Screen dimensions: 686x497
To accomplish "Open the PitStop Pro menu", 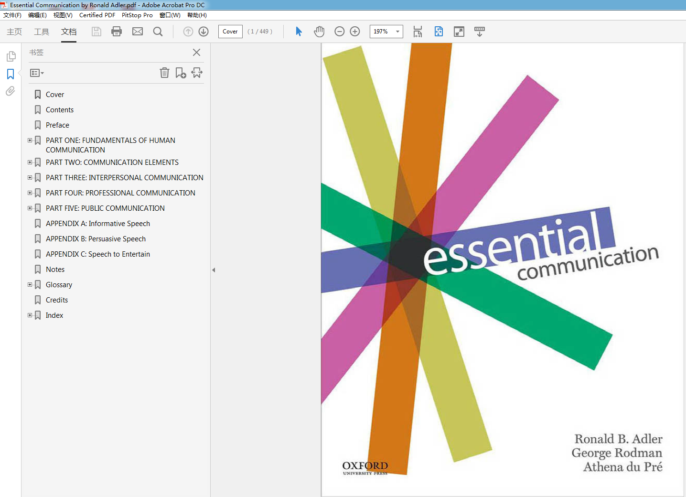I will click(137, 15).
